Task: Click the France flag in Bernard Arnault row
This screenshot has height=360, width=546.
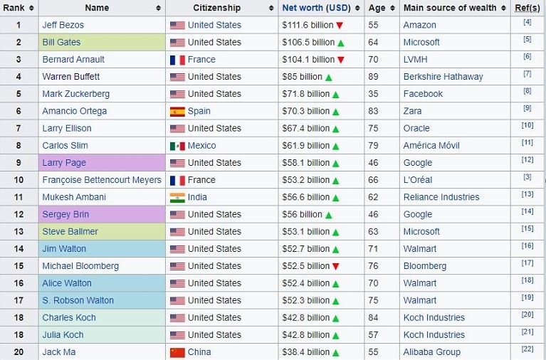Action: point(177,60)
